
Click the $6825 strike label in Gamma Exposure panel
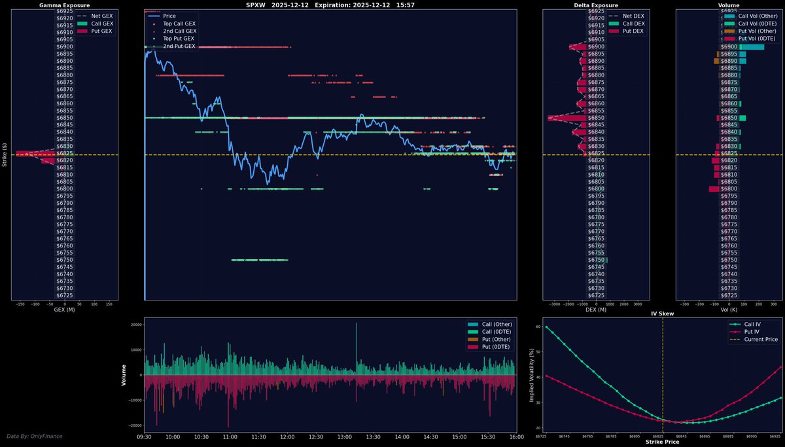(x=64, y=153)
